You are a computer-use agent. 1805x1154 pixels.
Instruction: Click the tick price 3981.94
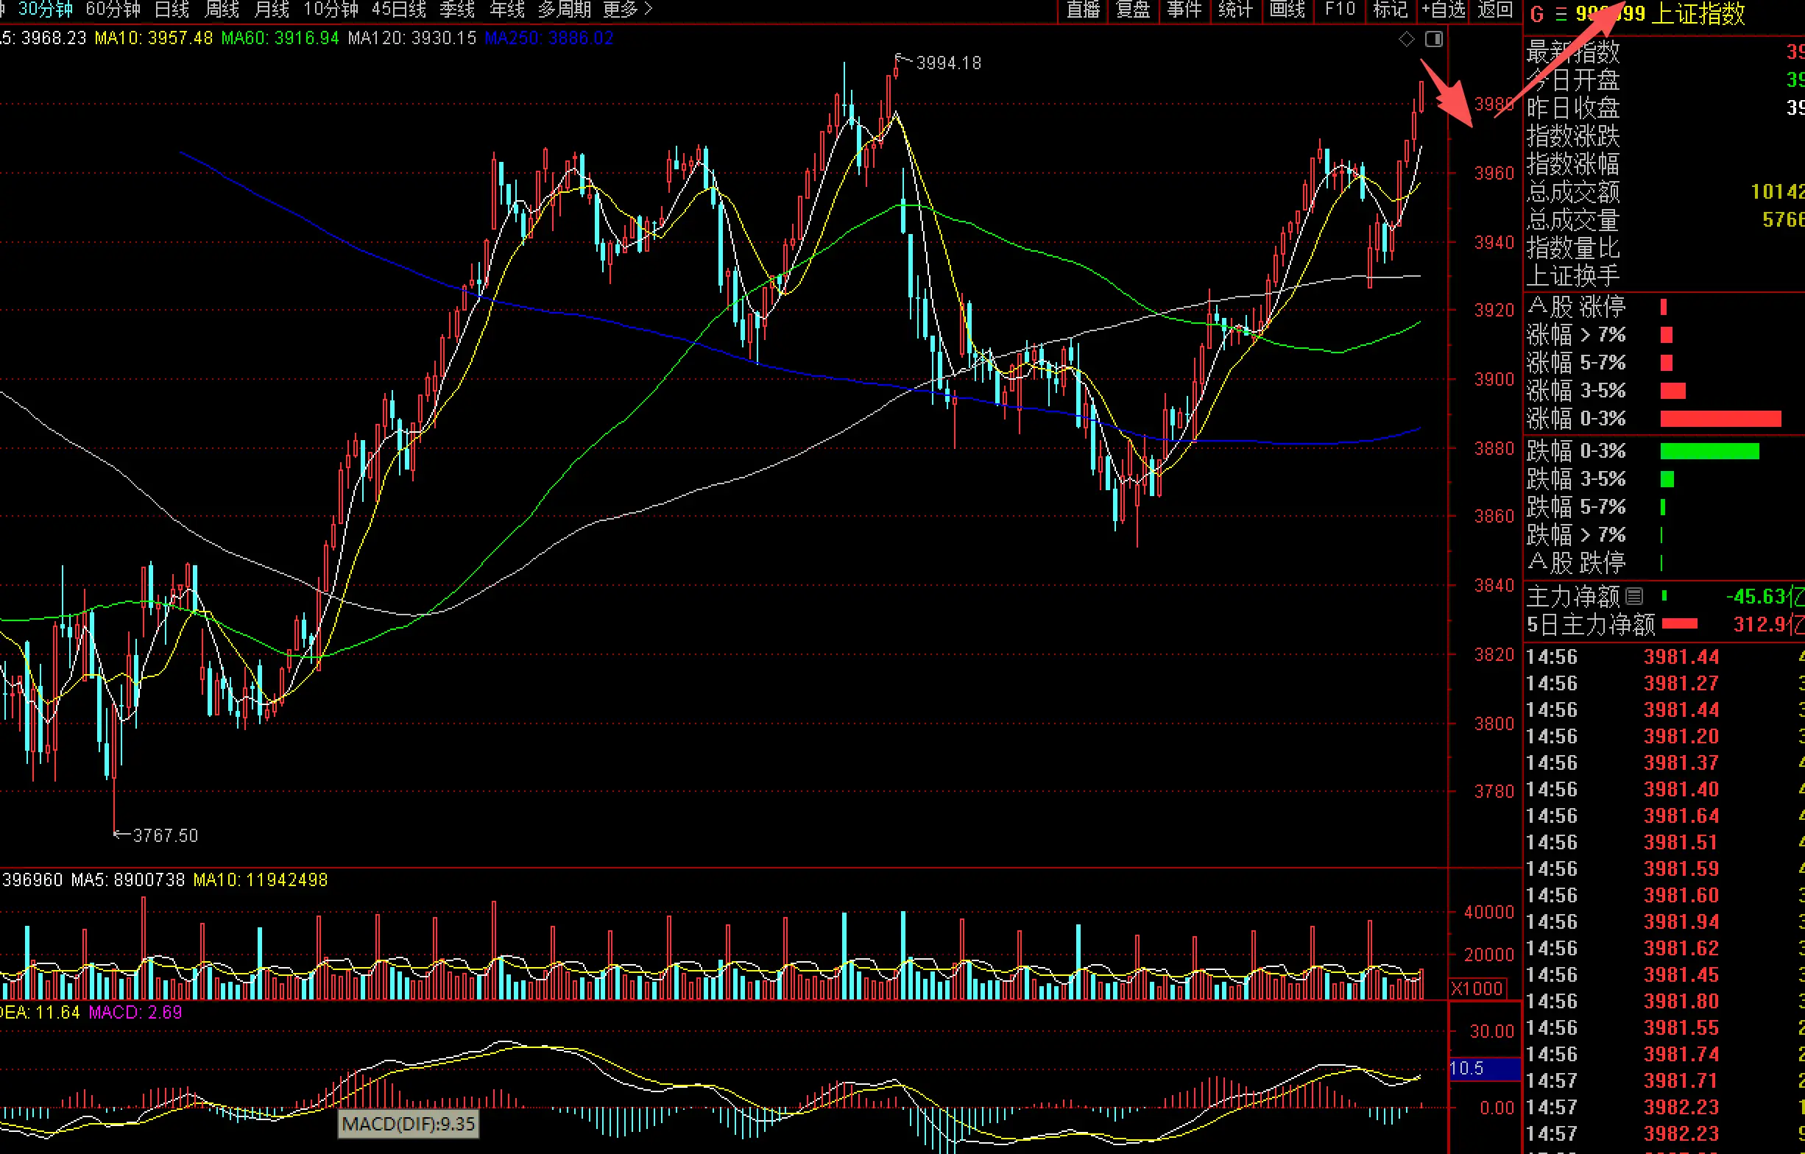(x=1681, y=921)
